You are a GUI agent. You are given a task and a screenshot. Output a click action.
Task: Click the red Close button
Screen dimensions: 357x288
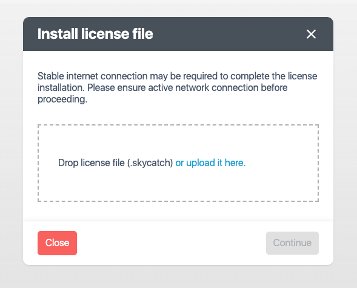[57, 243]
